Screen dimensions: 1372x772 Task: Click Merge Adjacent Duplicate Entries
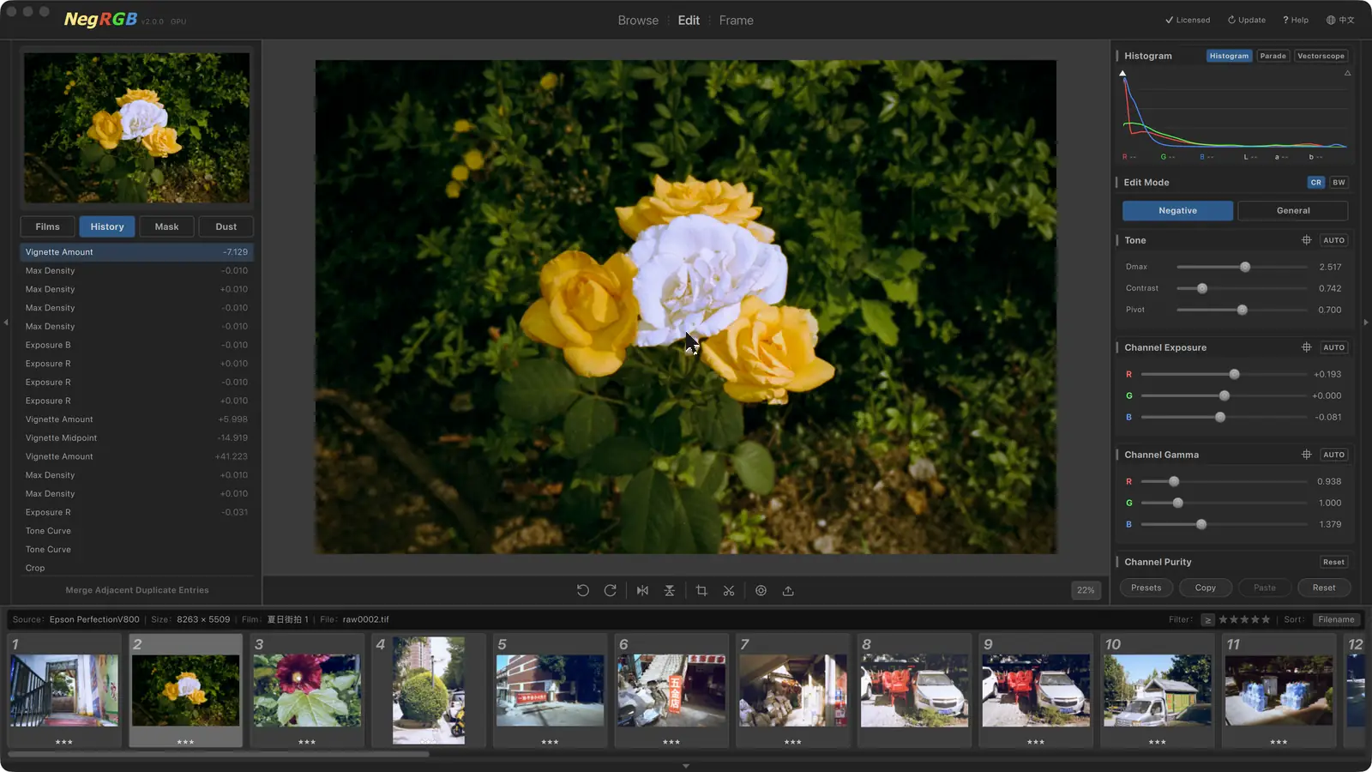pos(137,590)
